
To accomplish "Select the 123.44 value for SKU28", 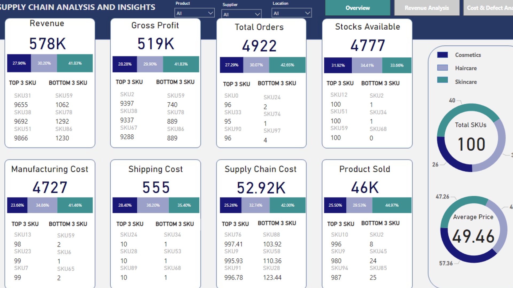I will [272, 278].
